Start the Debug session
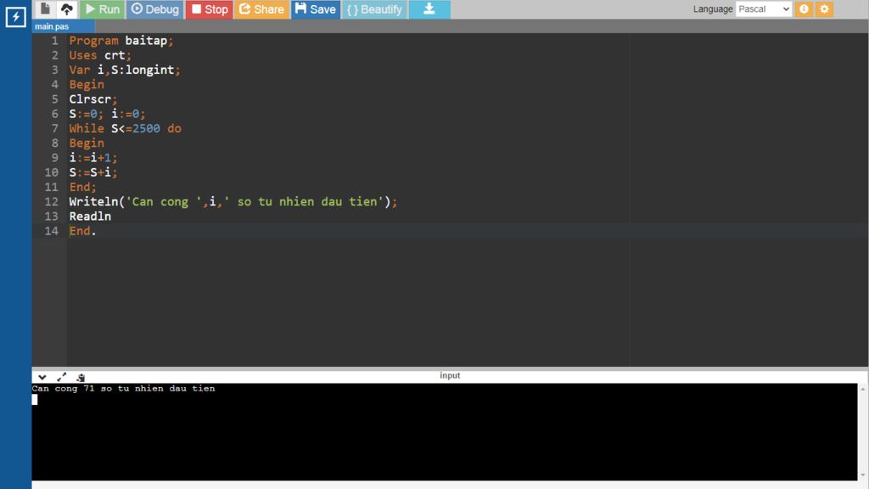The height and width of the screenshot is (489, 869). point(154,8)
